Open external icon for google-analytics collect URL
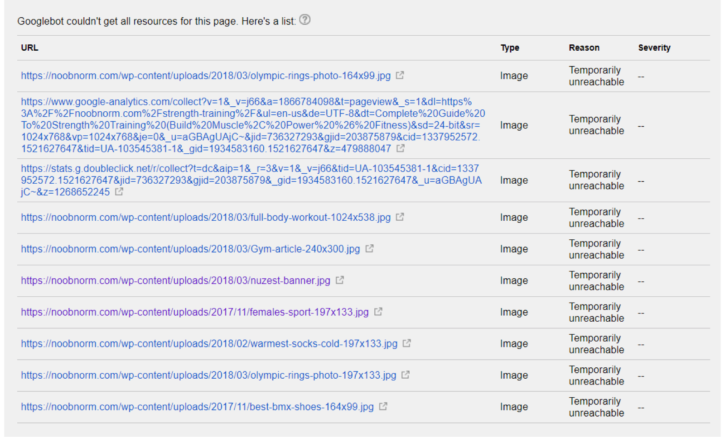Image resolution: width=725 pixels, height=437 pixels. click(401, 148)
